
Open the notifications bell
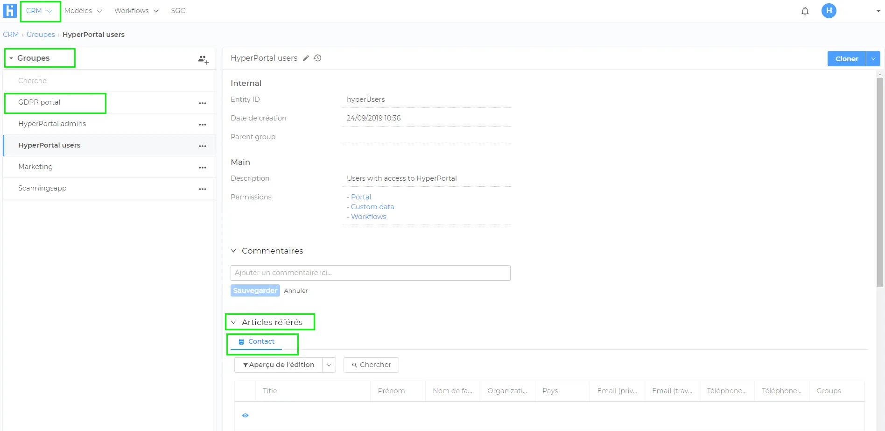805,11
